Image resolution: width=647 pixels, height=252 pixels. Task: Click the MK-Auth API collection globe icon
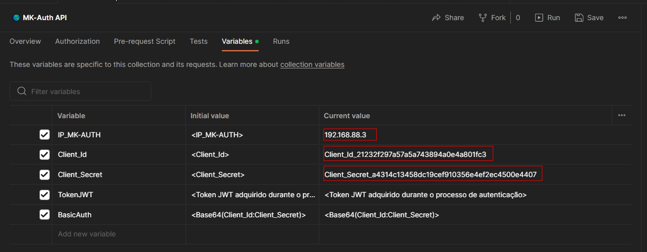[17, 18]
